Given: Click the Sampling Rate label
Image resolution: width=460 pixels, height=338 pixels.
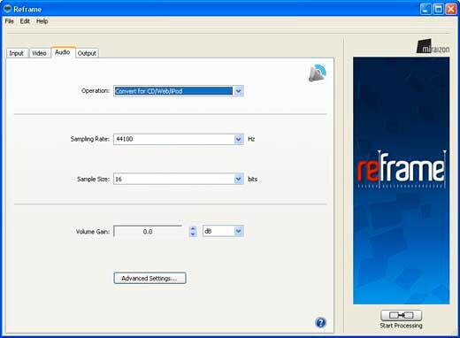Looking at the screenshot, I should pos(90,139).
